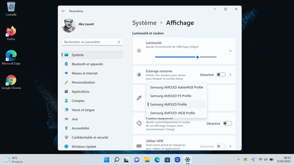Click the Wi-Fi tray icon
Screen dimensions: 294x165
point(260,159)
